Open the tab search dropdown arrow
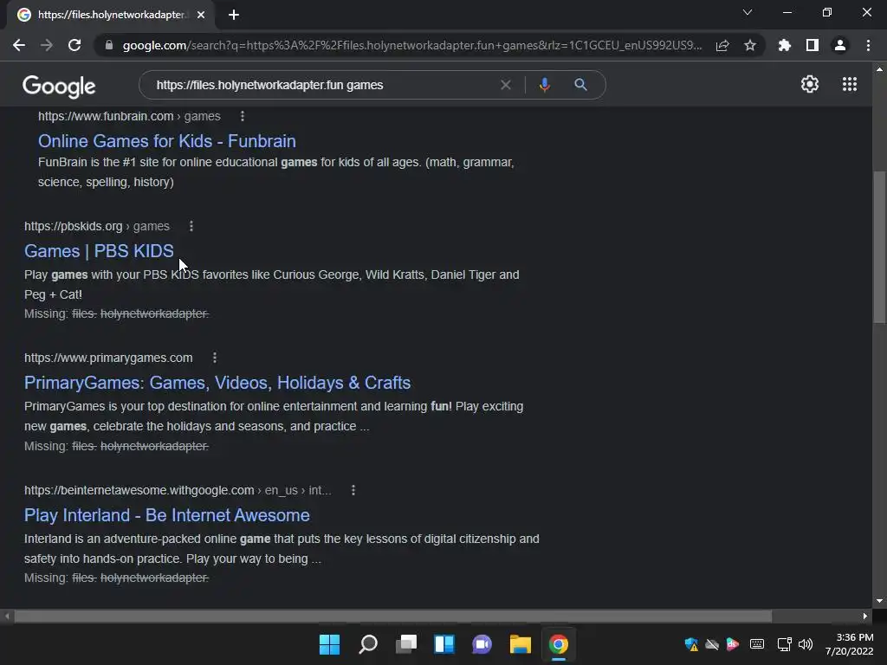 pyautogui.click(x=748, y=12)
